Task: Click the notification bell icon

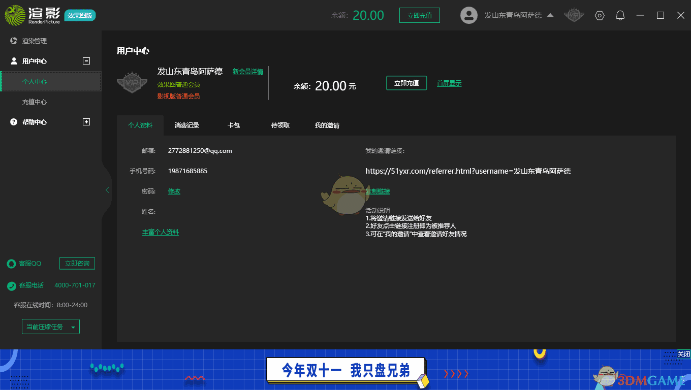Action: tap(620, 15)
